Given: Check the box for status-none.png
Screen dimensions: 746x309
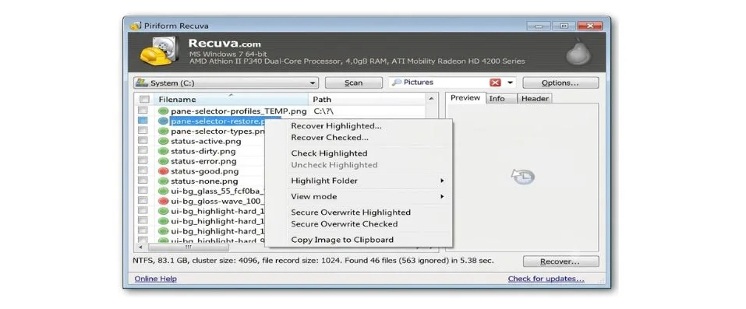Looking at the screenshot, I should 143,181.
